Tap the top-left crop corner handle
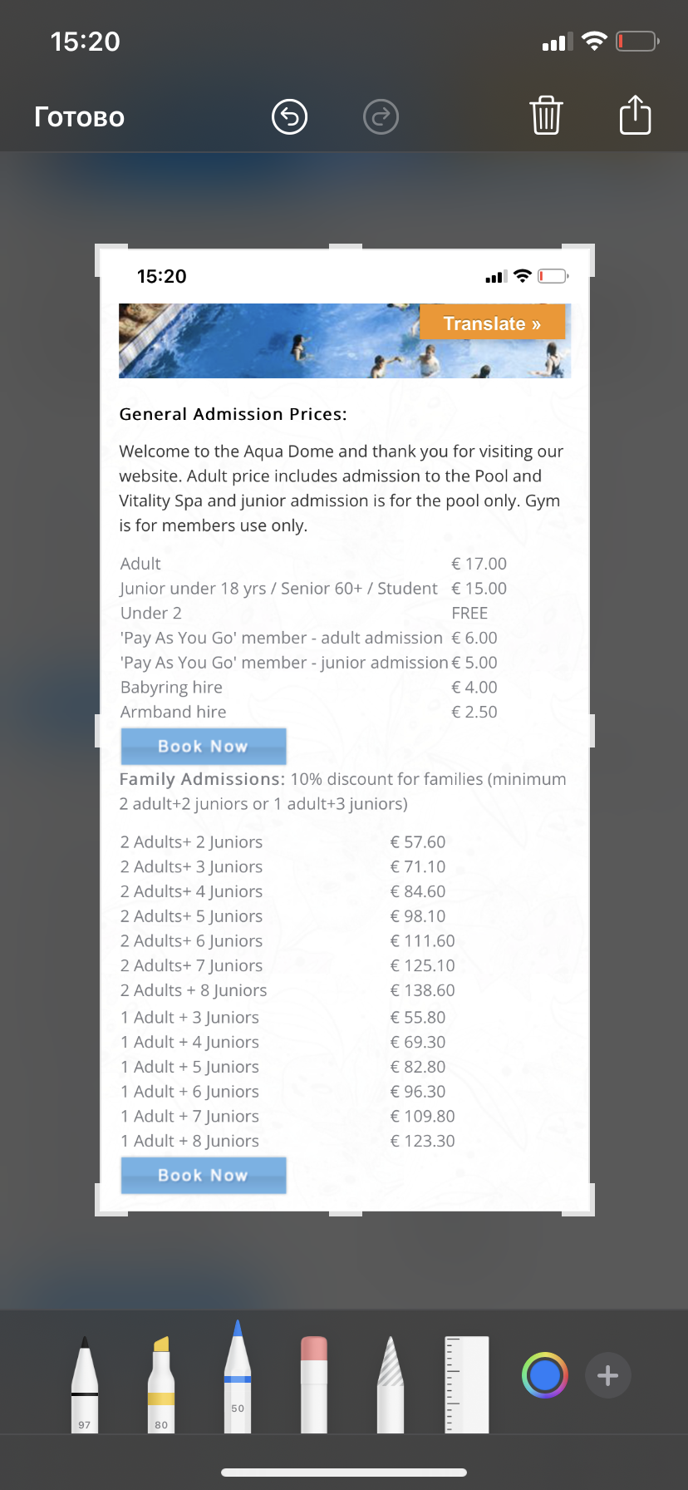 click(x=101, y=250)
